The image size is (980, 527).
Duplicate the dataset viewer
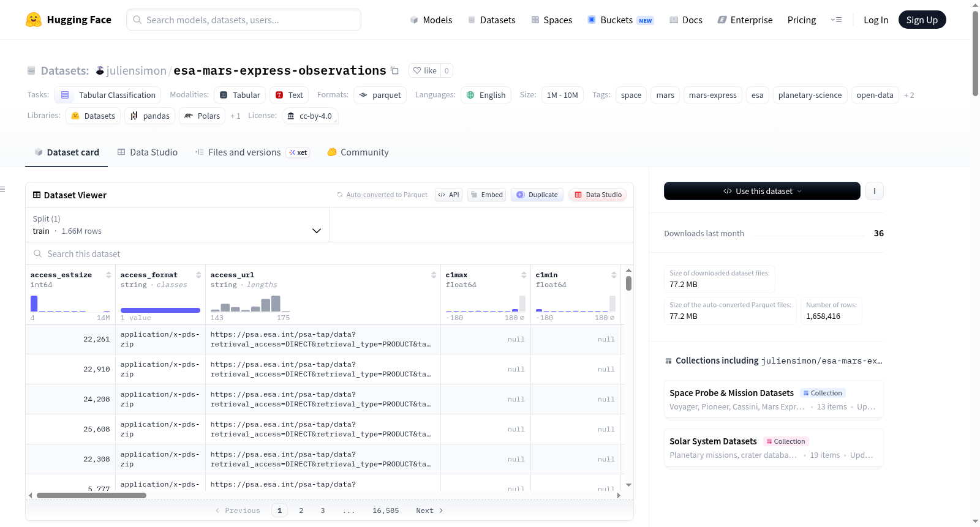click(x=537, y=195)
